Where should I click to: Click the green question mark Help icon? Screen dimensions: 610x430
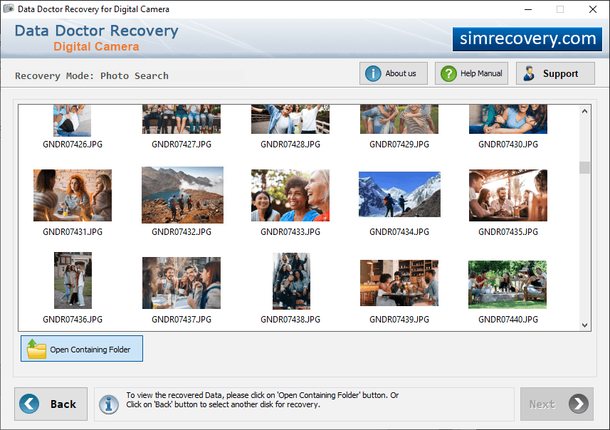click(448, 73)
